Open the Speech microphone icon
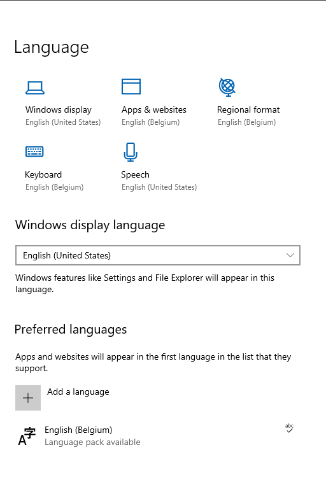This screenshot has height=480, width=326. [131, 152]
